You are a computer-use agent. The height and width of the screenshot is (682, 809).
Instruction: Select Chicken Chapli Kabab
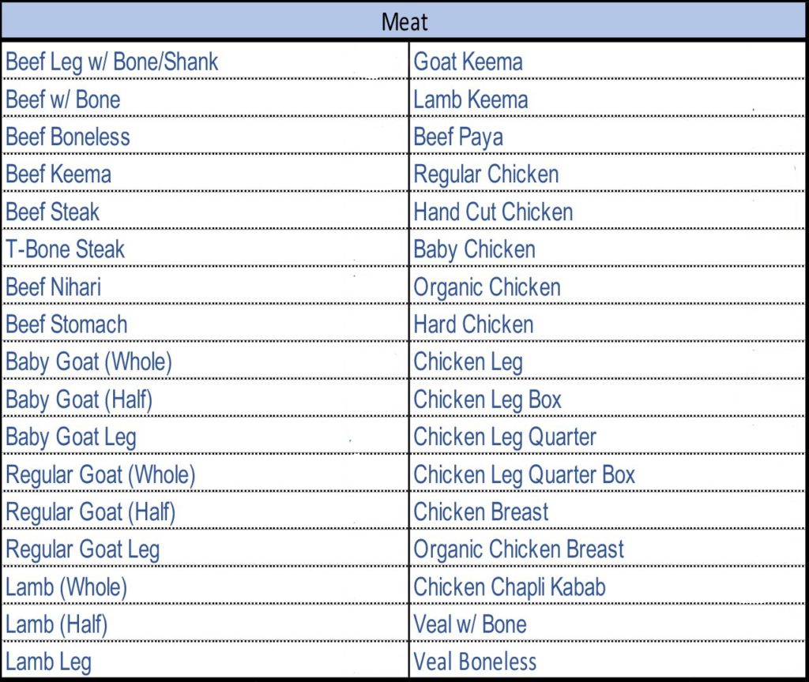click(510, 587)
